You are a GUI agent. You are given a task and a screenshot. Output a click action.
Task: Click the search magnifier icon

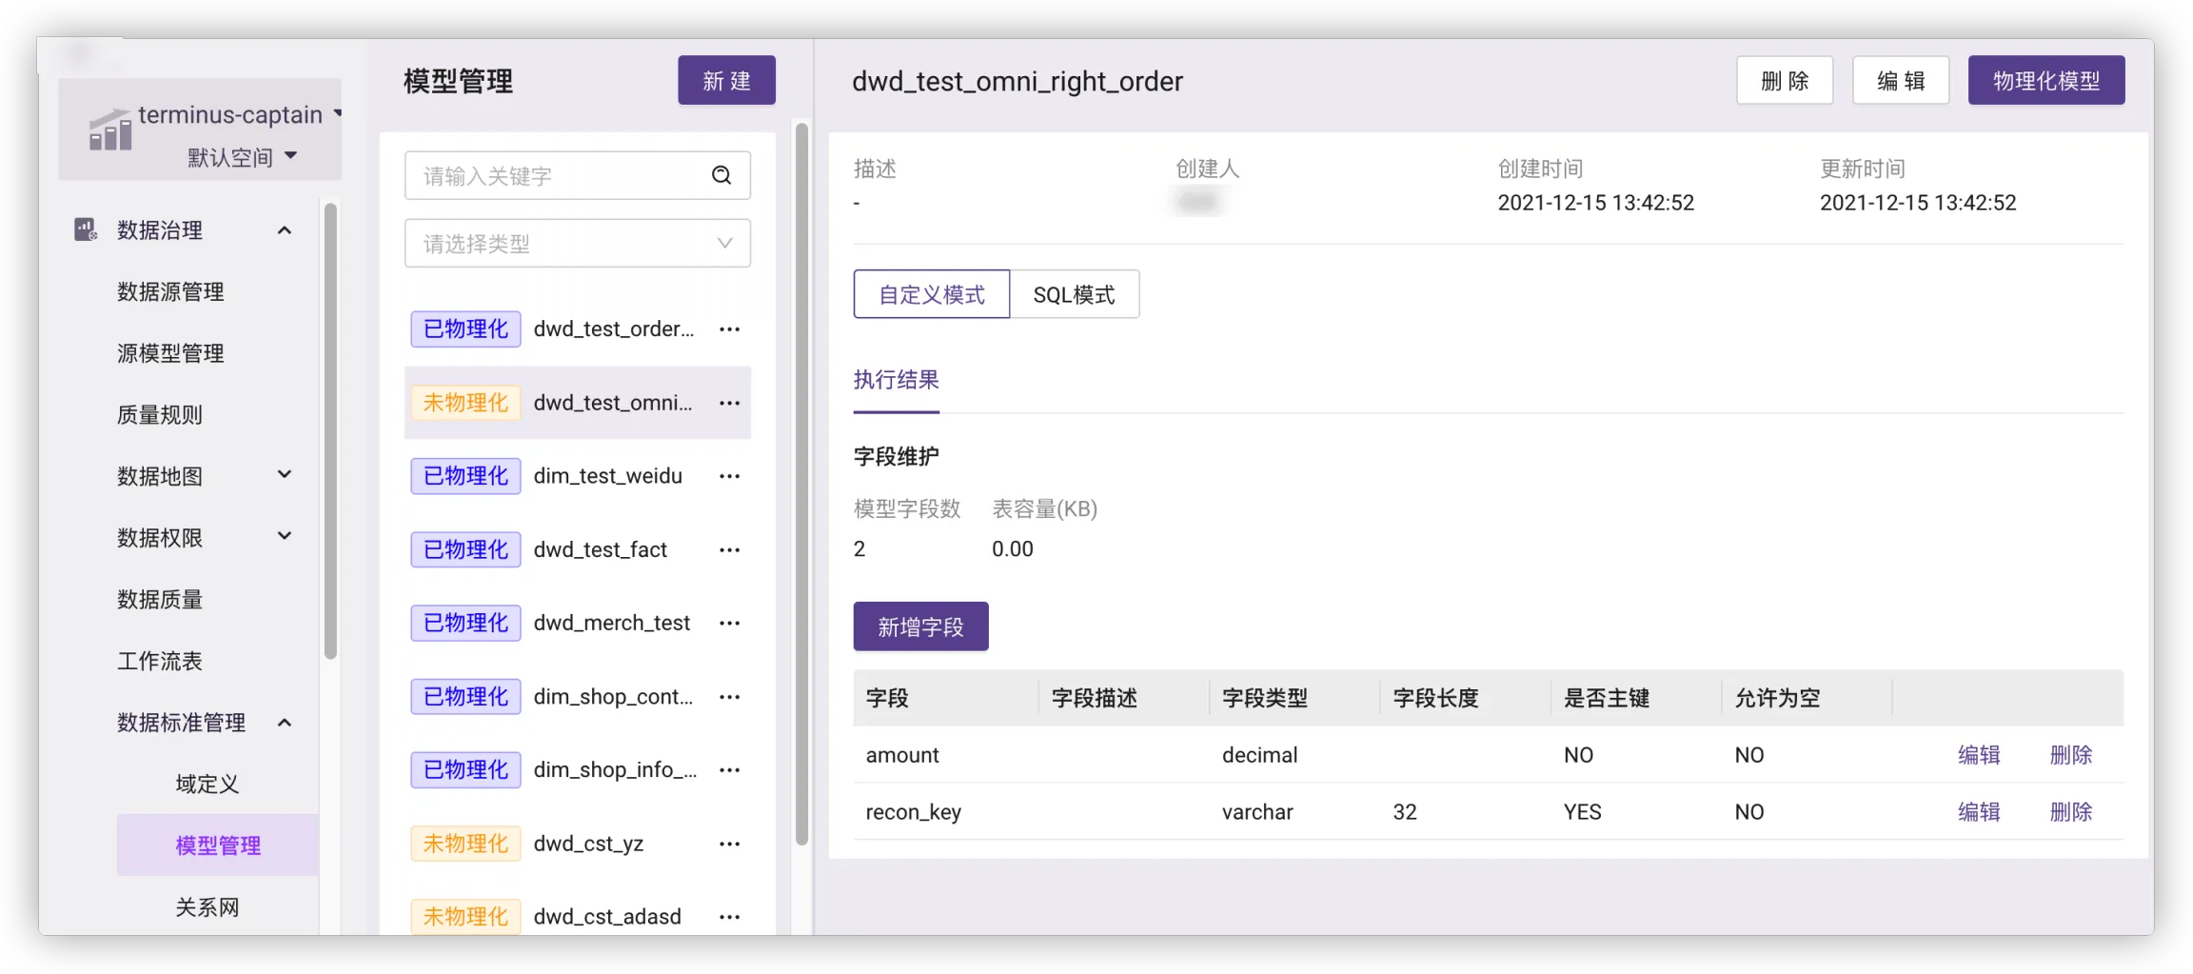point(721,175)
